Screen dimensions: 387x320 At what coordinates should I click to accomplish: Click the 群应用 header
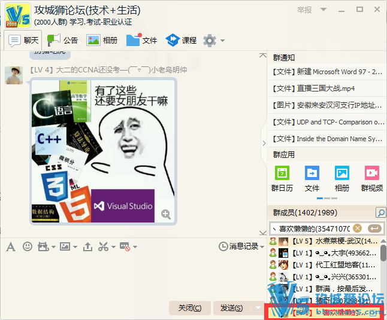pyautogui.click(x=284, y=155)
